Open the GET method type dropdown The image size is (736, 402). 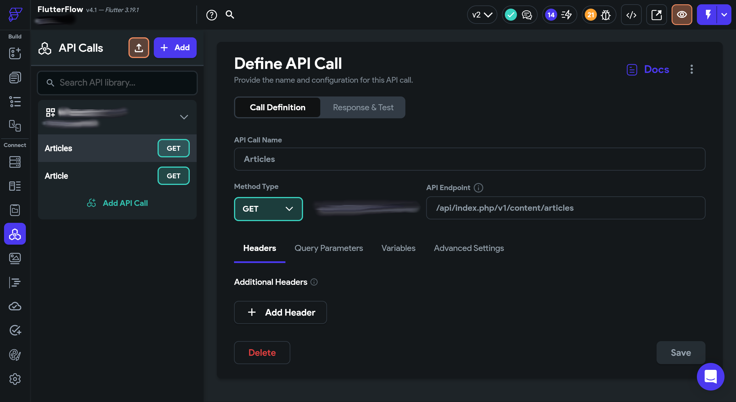(x=268, y=209)
